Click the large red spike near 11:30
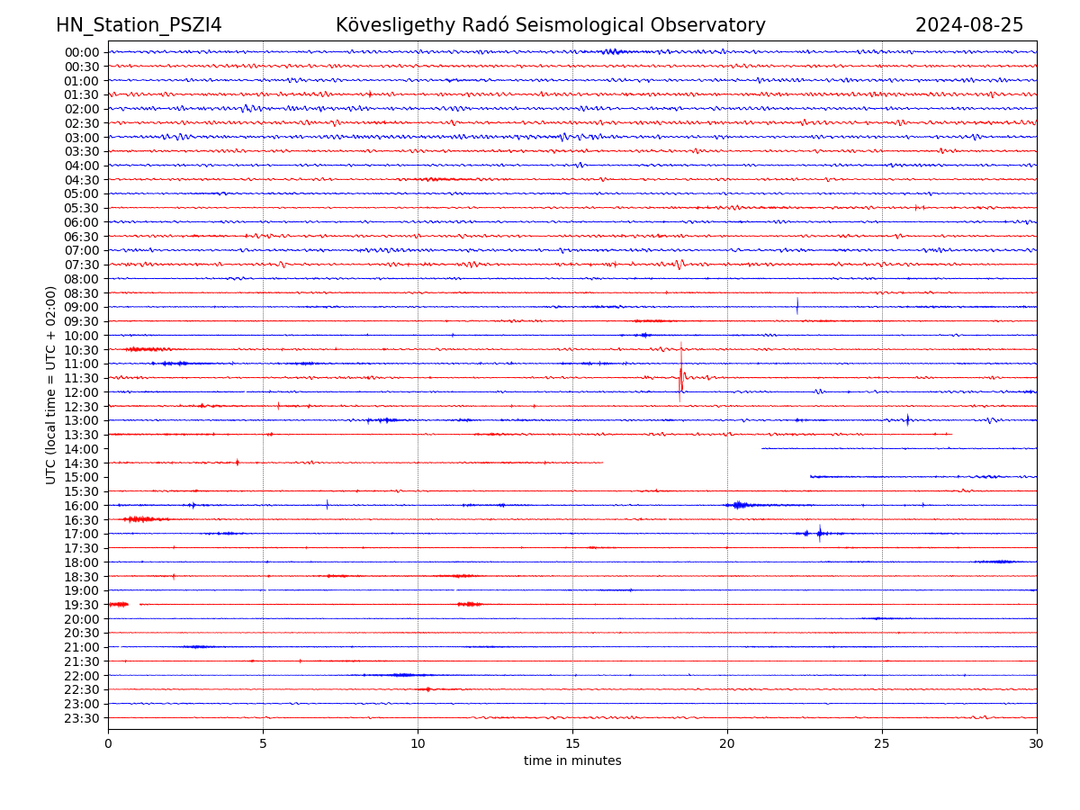1080x810 pixels. point(680,373)
